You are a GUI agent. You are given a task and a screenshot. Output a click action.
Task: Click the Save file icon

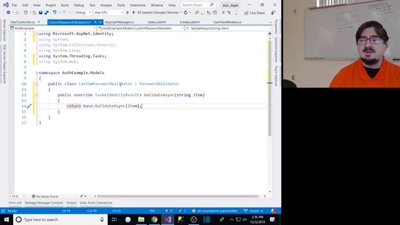pos(41,12)
